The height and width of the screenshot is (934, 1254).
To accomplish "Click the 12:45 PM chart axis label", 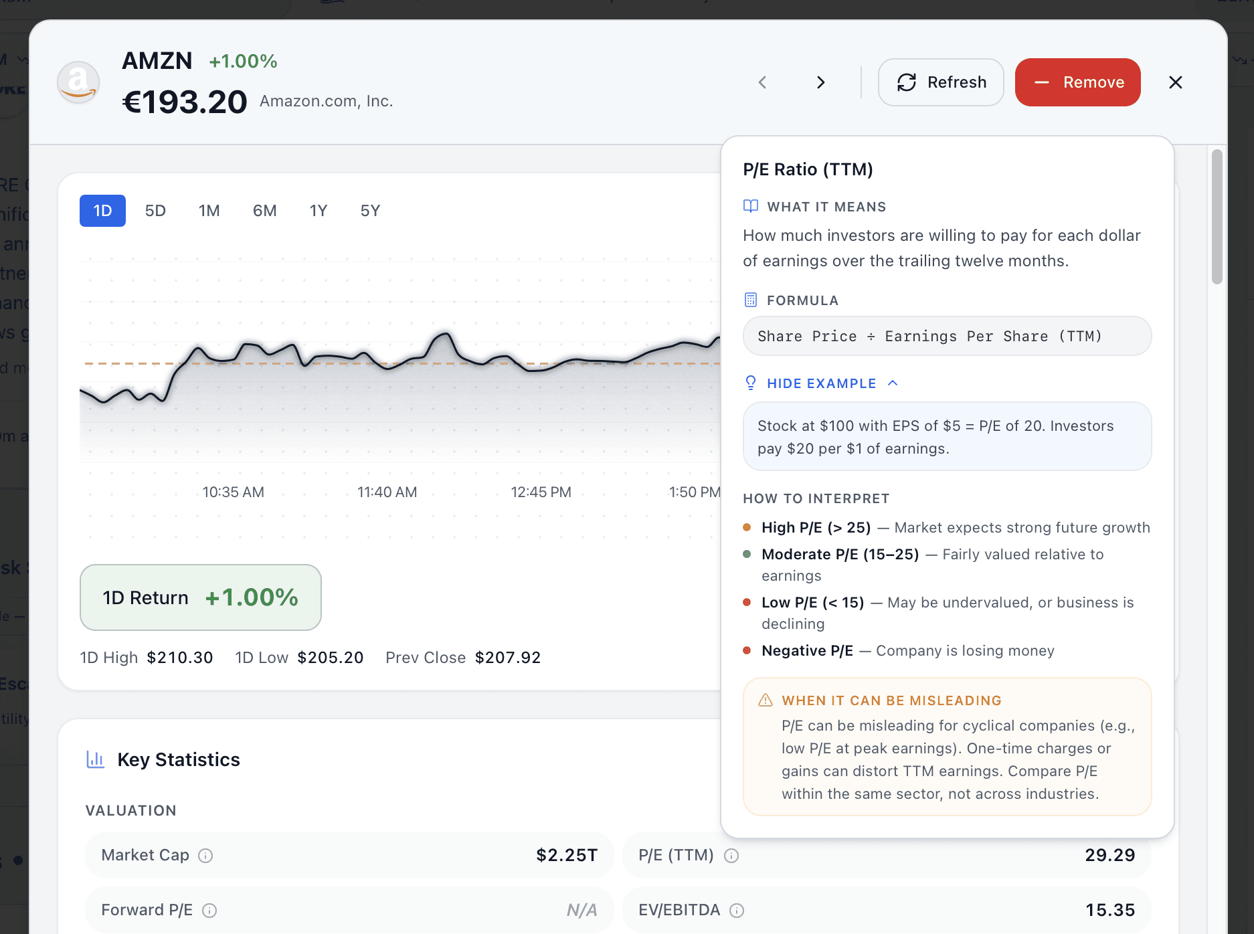I will point(541,492).
